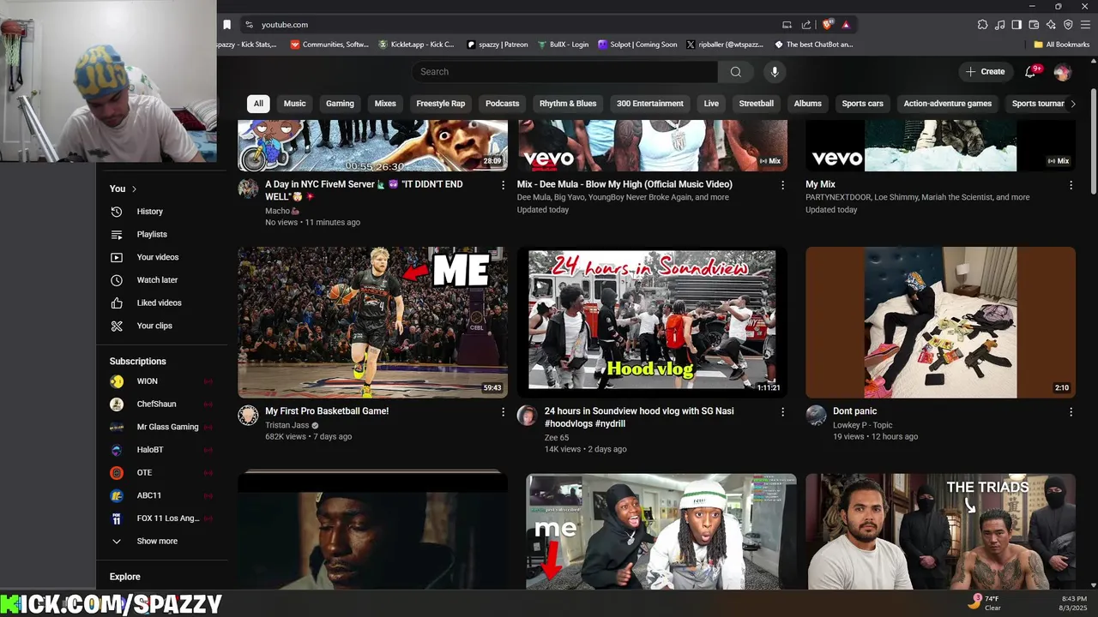
Task: Open the browser hamburger menu
Action: point(1085,25)
